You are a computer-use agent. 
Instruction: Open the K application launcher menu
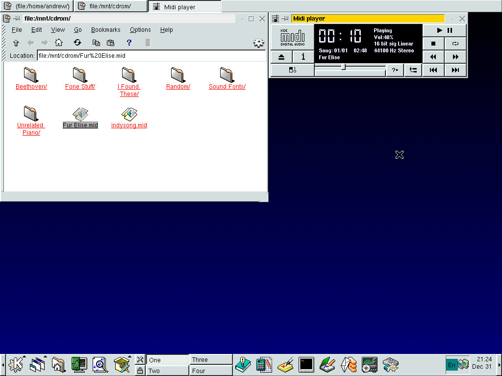point(16,364)
